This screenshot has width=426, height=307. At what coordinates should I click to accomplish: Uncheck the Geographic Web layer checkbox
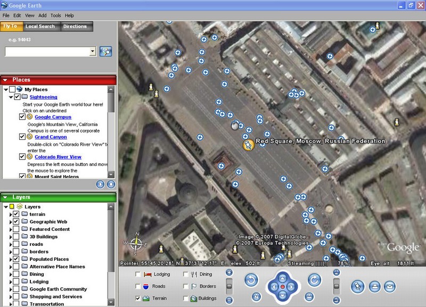[x=16, y=221]
